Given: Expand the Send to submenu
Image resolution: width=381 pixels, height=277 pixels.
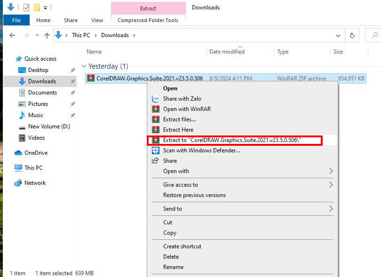Looking at the screenshot, I should (x=242, y=209).
